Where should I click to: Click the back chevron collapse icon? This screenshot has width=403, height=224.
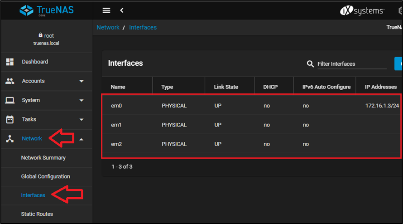click(122, 10)
